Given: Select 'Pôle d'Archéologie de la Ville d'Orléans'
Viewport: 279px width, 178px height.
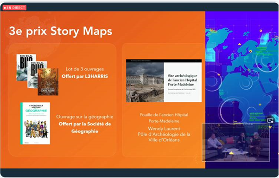Looking at the screenshot, I should 164,137.
